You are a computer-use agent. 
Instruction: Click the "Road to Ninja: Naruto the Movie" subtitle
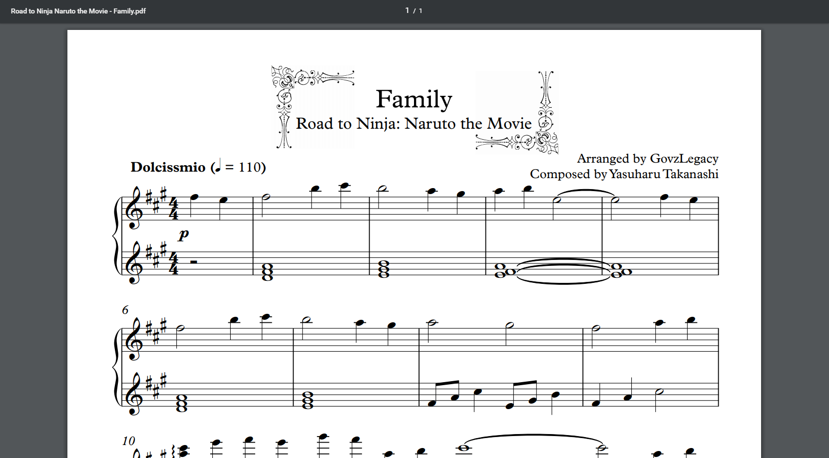pos(414,124)
